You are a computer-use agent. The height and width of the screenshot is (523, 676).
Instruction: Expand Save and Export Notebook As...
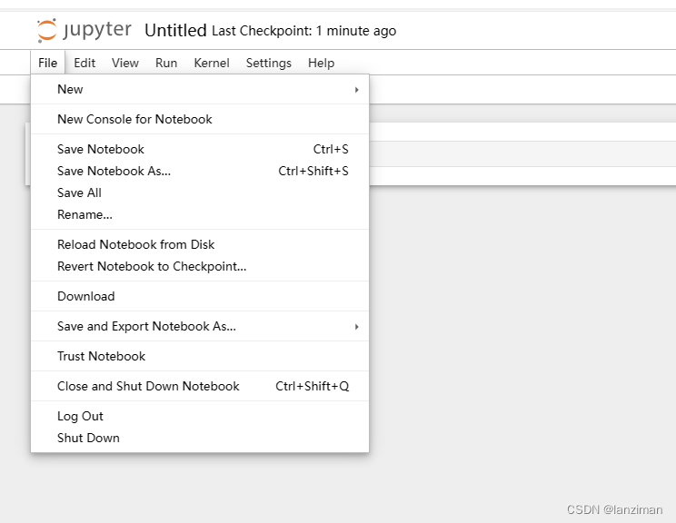click(200, 326)
